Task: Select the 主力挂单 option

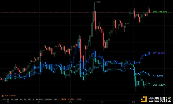Action: (x=71, y=99)
